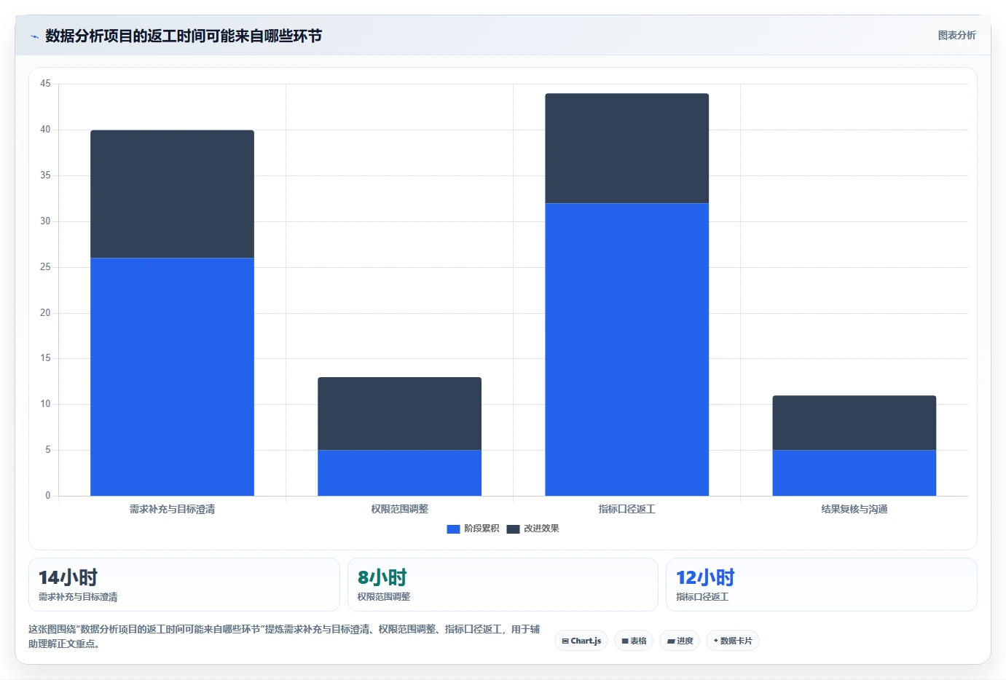Click the blue bar segment for 指标口径返工
Screen dimensions: 1006x680
click(x=626, y=349)
